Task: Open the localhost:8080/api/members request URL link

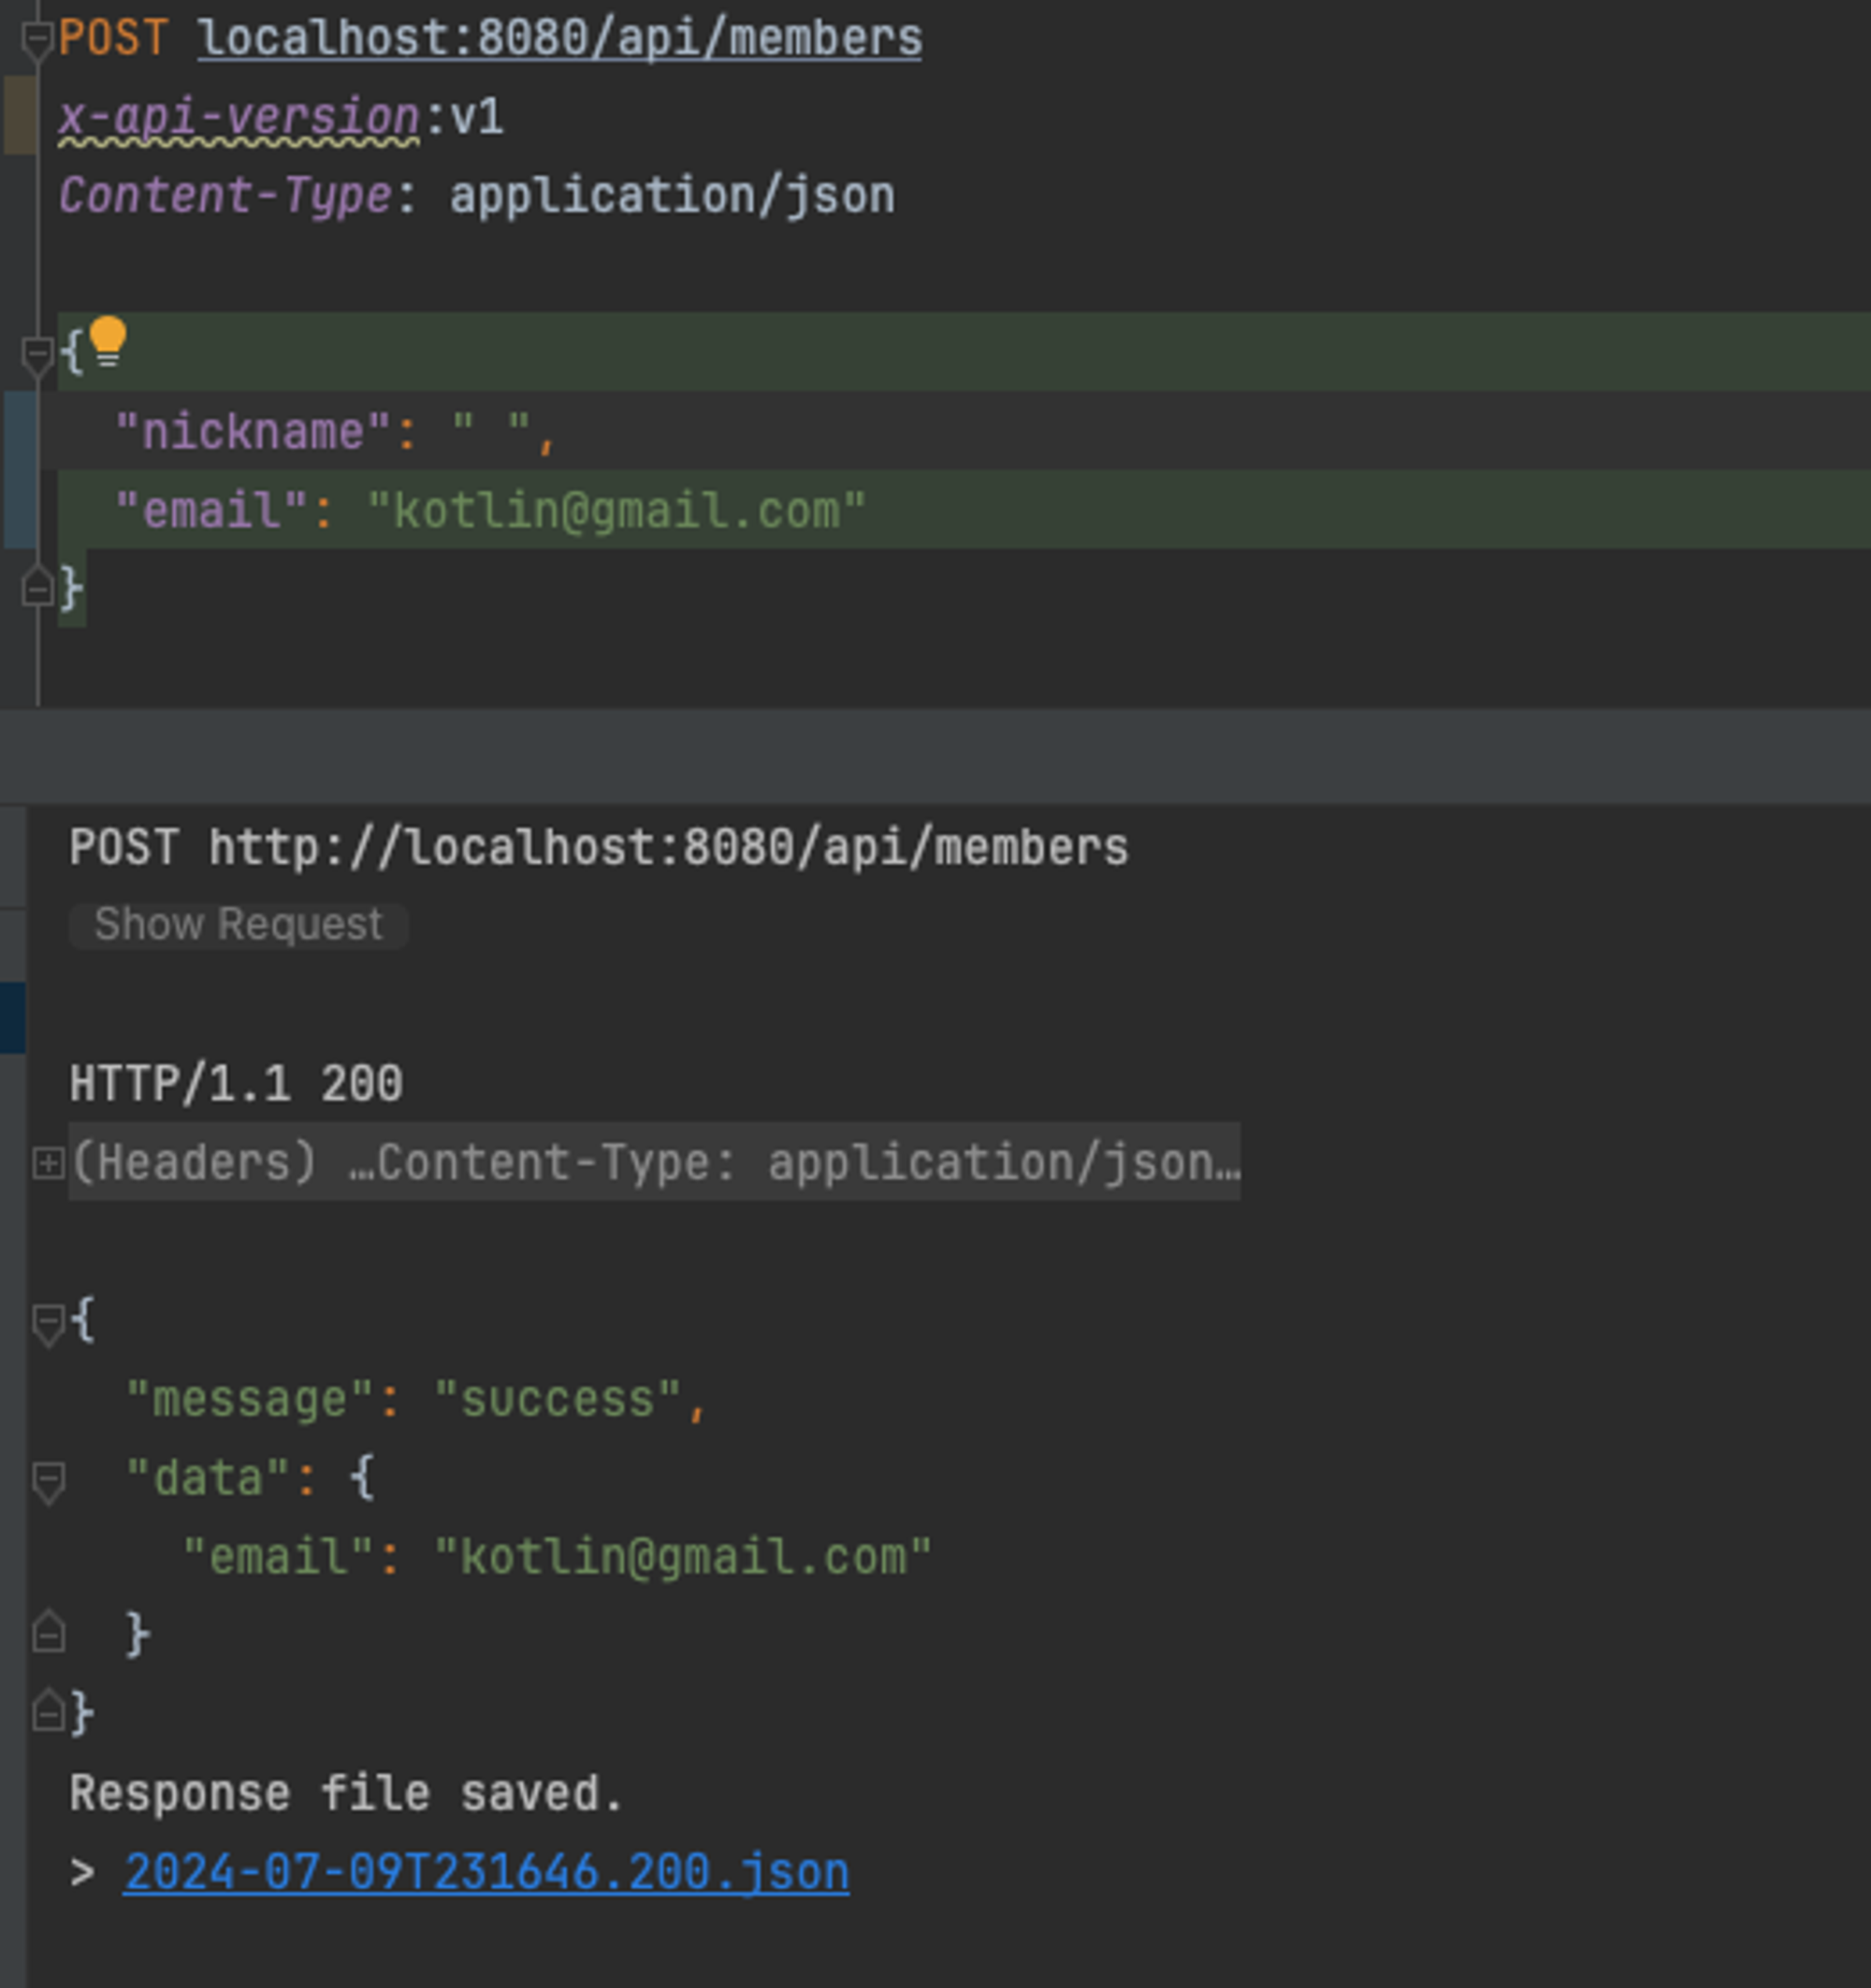Action: coord(559,40)
